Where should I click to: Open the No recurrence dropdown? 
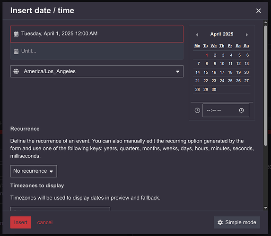34,171
